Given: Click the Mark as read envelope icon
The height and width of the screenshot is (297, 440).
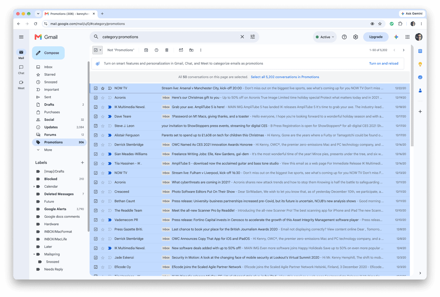Looking at the screenshot, I should coord(181,50).
